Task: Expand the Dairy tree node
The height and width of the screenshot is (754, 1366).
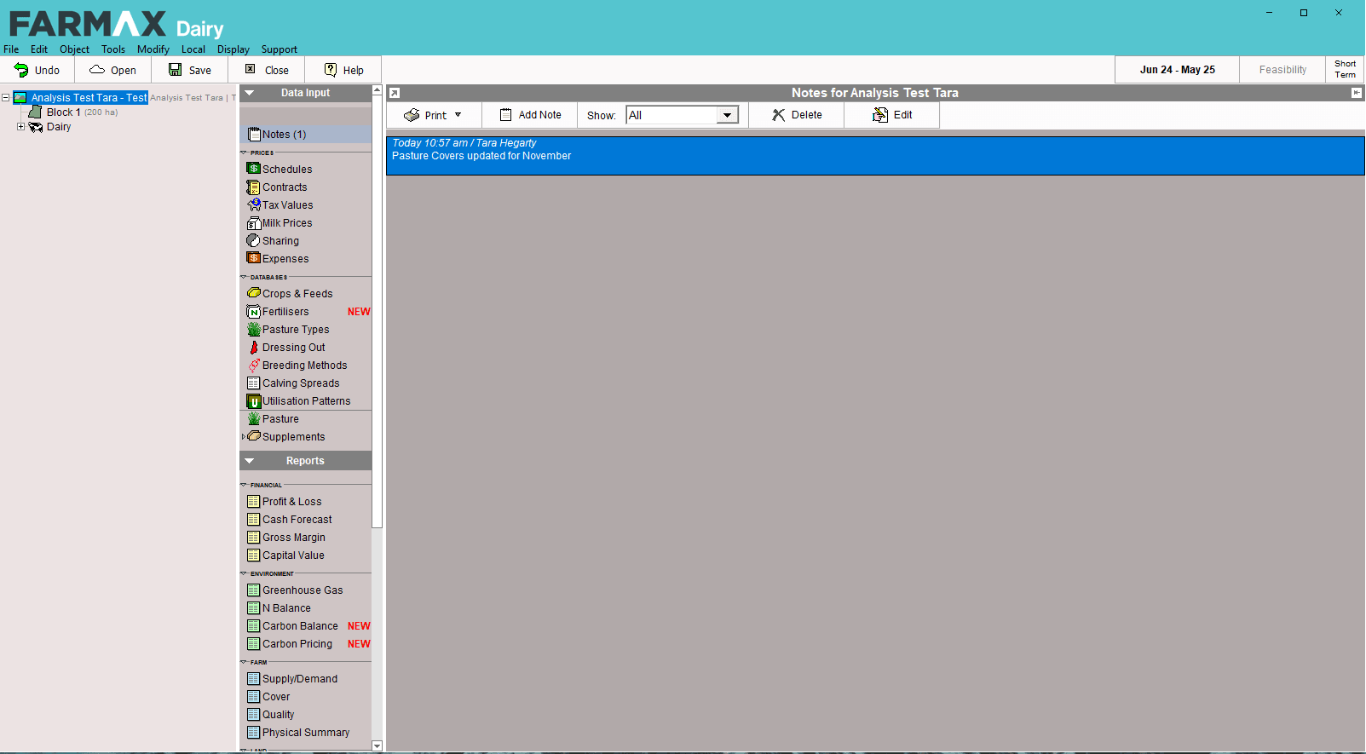Action: coord(21,127)
